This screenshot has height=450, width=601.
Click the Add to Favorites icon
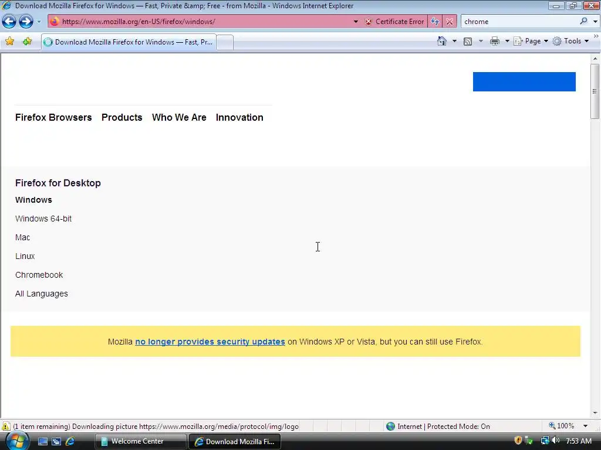pos(27,42)
